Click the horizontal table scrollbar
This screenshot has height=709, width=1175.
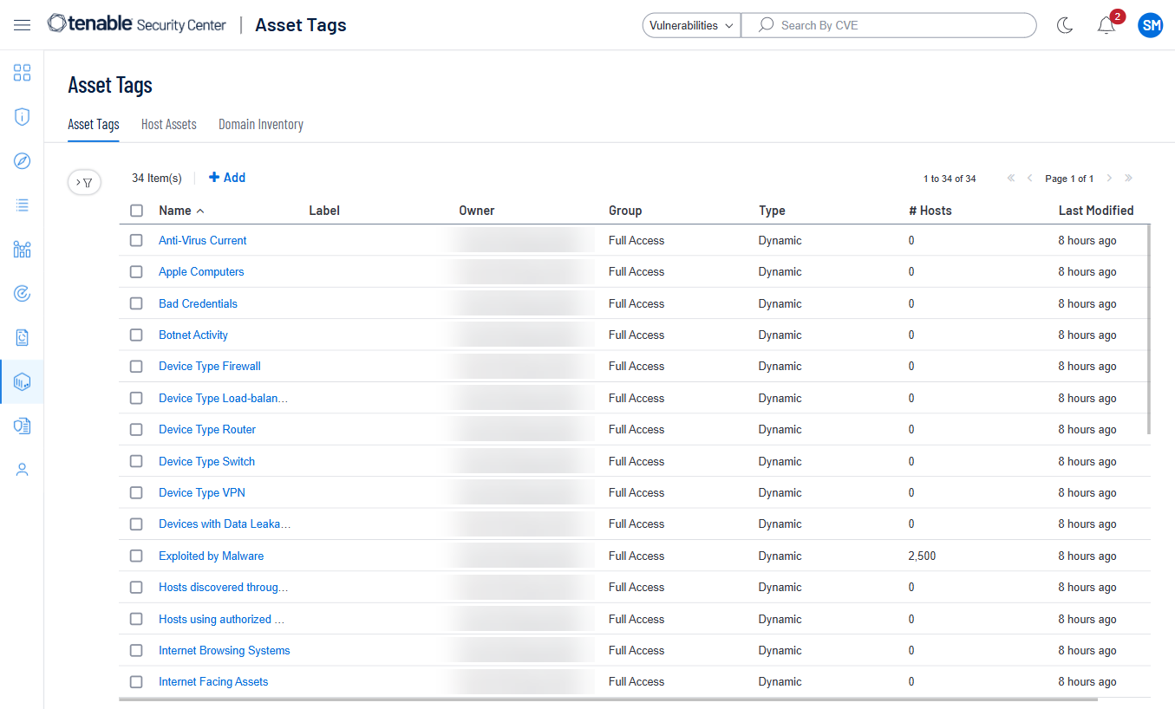click(607, 699)
